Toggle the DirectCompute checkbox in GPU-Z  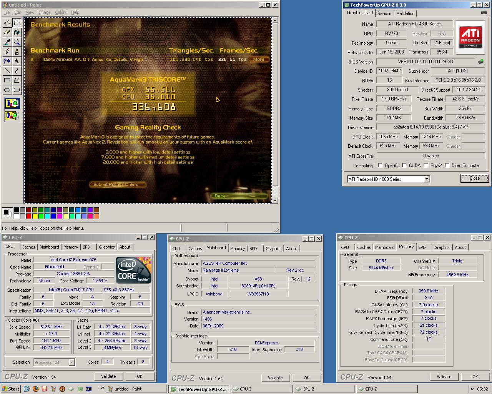tap(447, 165)
